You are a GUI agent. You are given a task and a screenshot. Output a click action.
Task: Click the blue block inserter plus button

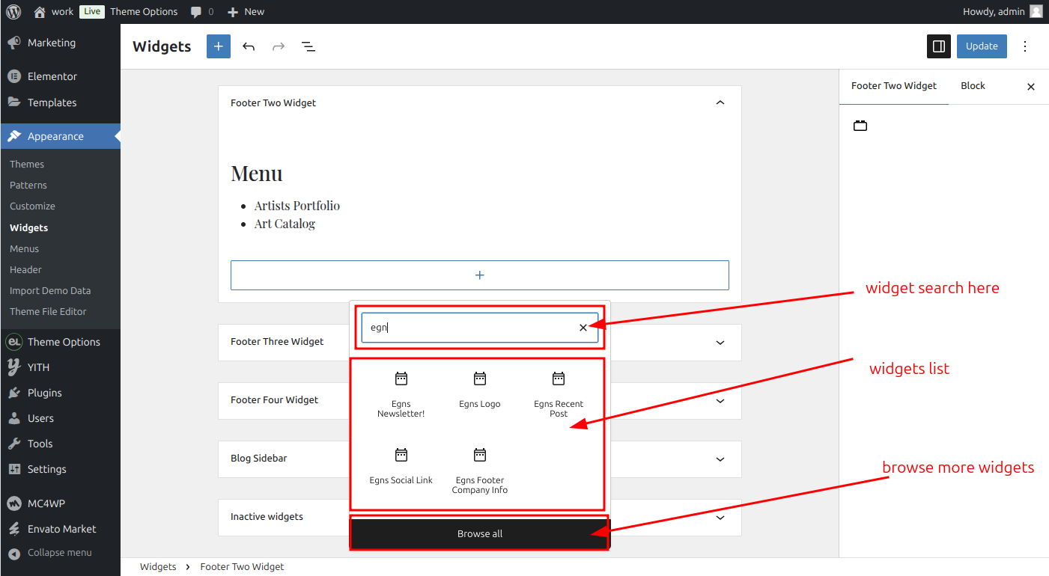(x=219, y=46)
